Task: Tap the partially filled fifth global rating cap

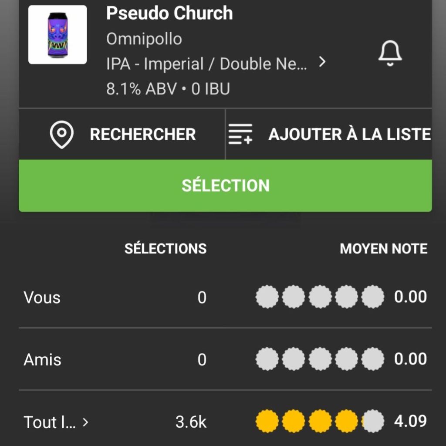Action: pyautogui.click(x=373, y=422)
